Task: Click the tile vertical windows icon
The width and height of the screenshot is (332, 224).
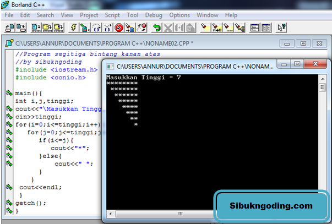Action: pos(266,28)
